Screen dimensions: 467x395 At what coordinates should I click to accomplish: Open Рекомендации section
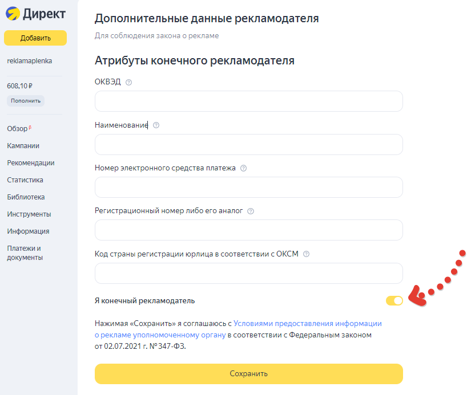(x=31, y=163)
